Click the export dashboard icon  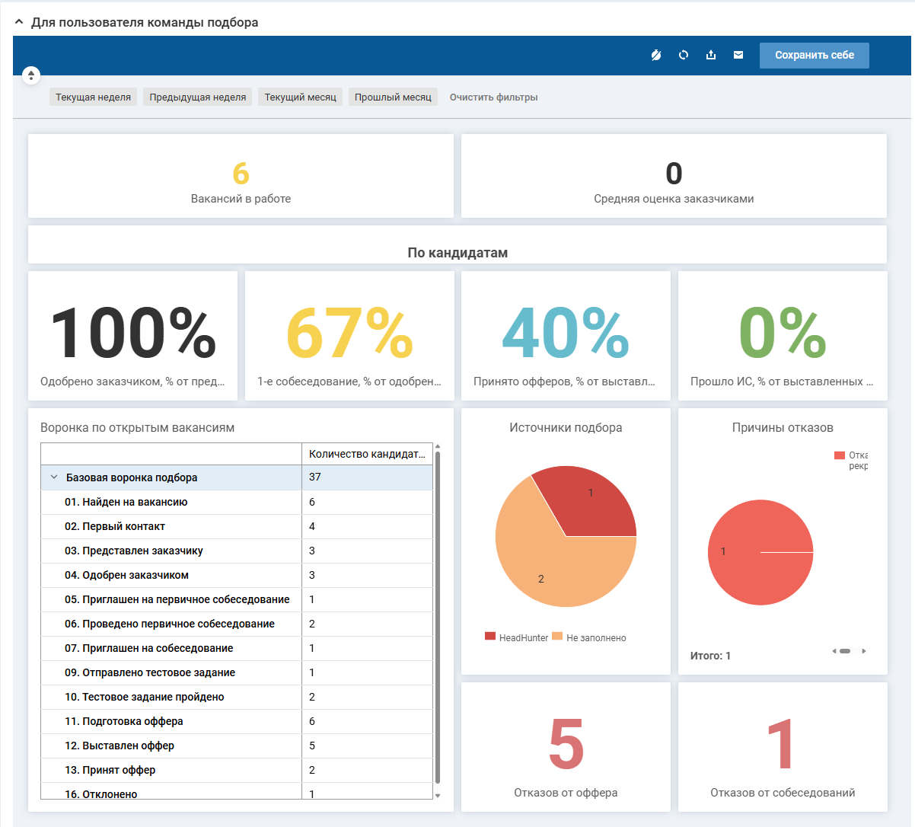711,55
